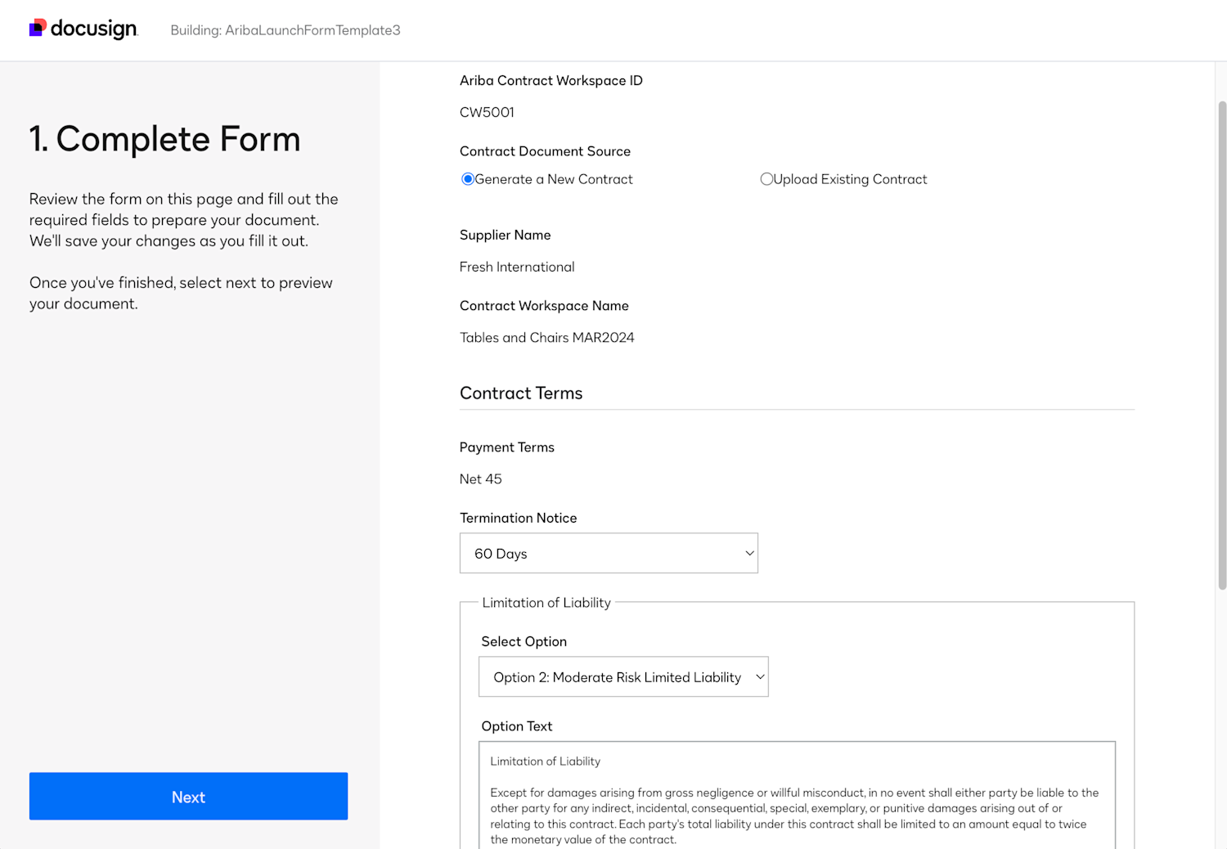This screenshot has height=849, width=1227.
Task: Select the "Generate a New Contract" radio button
Action: pyautogui.click(x=468, y=178)
